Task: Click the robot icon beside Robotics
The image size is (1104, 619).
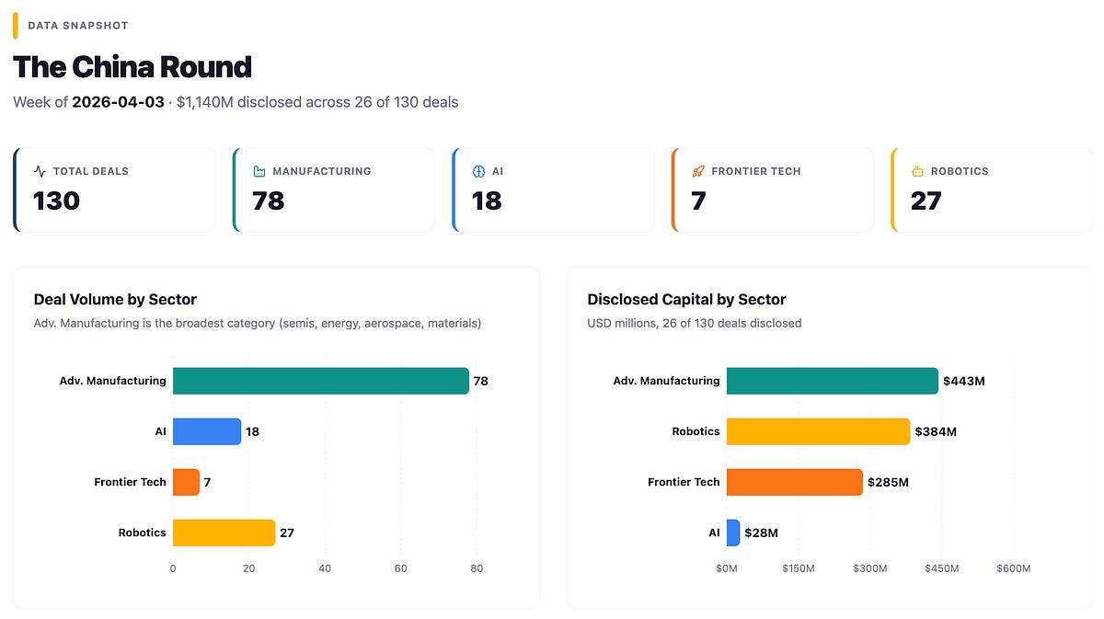Action: 917,171
